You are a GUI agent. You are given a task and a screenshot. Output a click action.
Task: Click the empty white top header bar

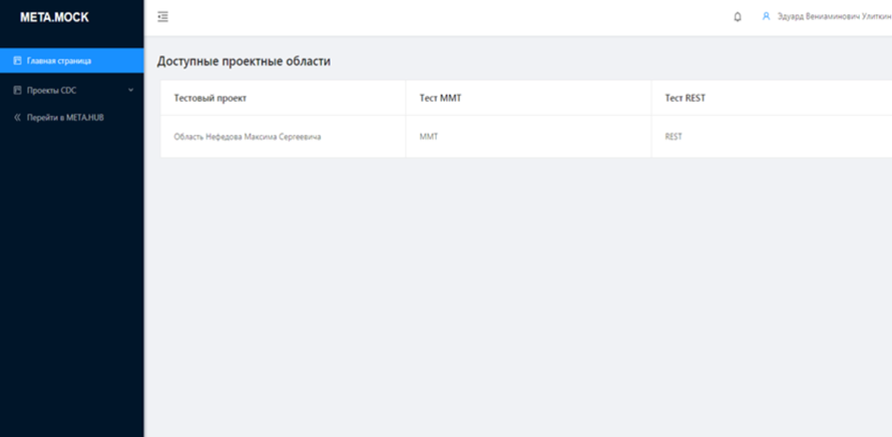point(449,18)
